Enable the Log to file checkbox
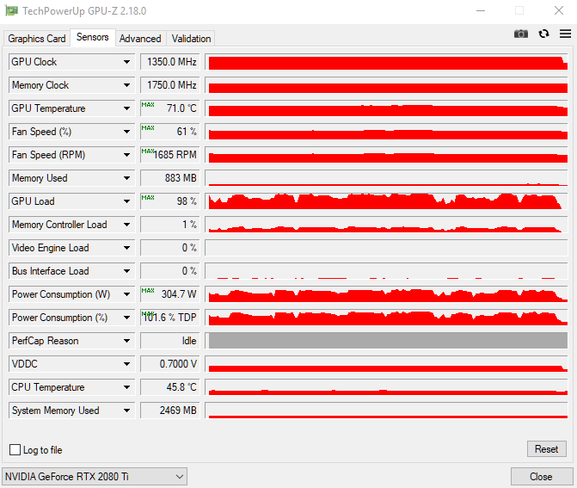Image resolution: width=577 pixels, height=488 pixels. click(15, 449)
